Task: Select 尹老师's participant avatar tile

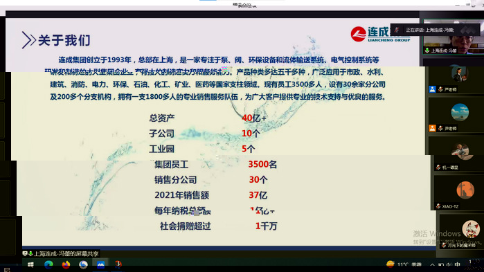Action: coord(456,115)
